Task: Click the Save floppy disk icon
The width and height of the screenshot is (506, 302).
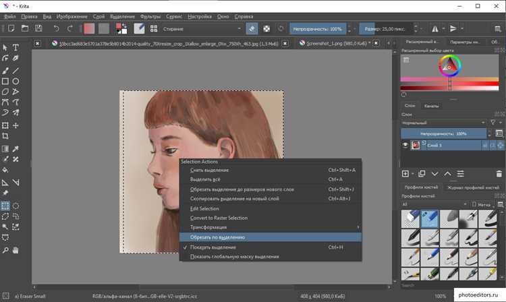Action: (38, 29)
